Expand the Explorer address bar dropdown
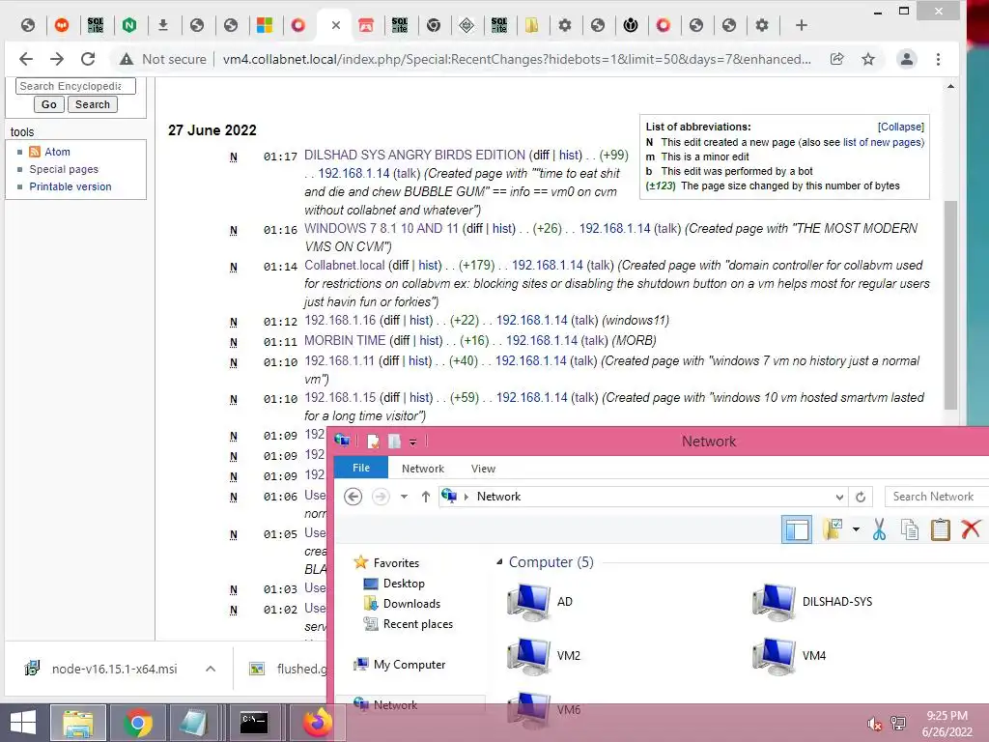This screenshot has height=742, width=989. pyautogui.click(x=839, y=498)
